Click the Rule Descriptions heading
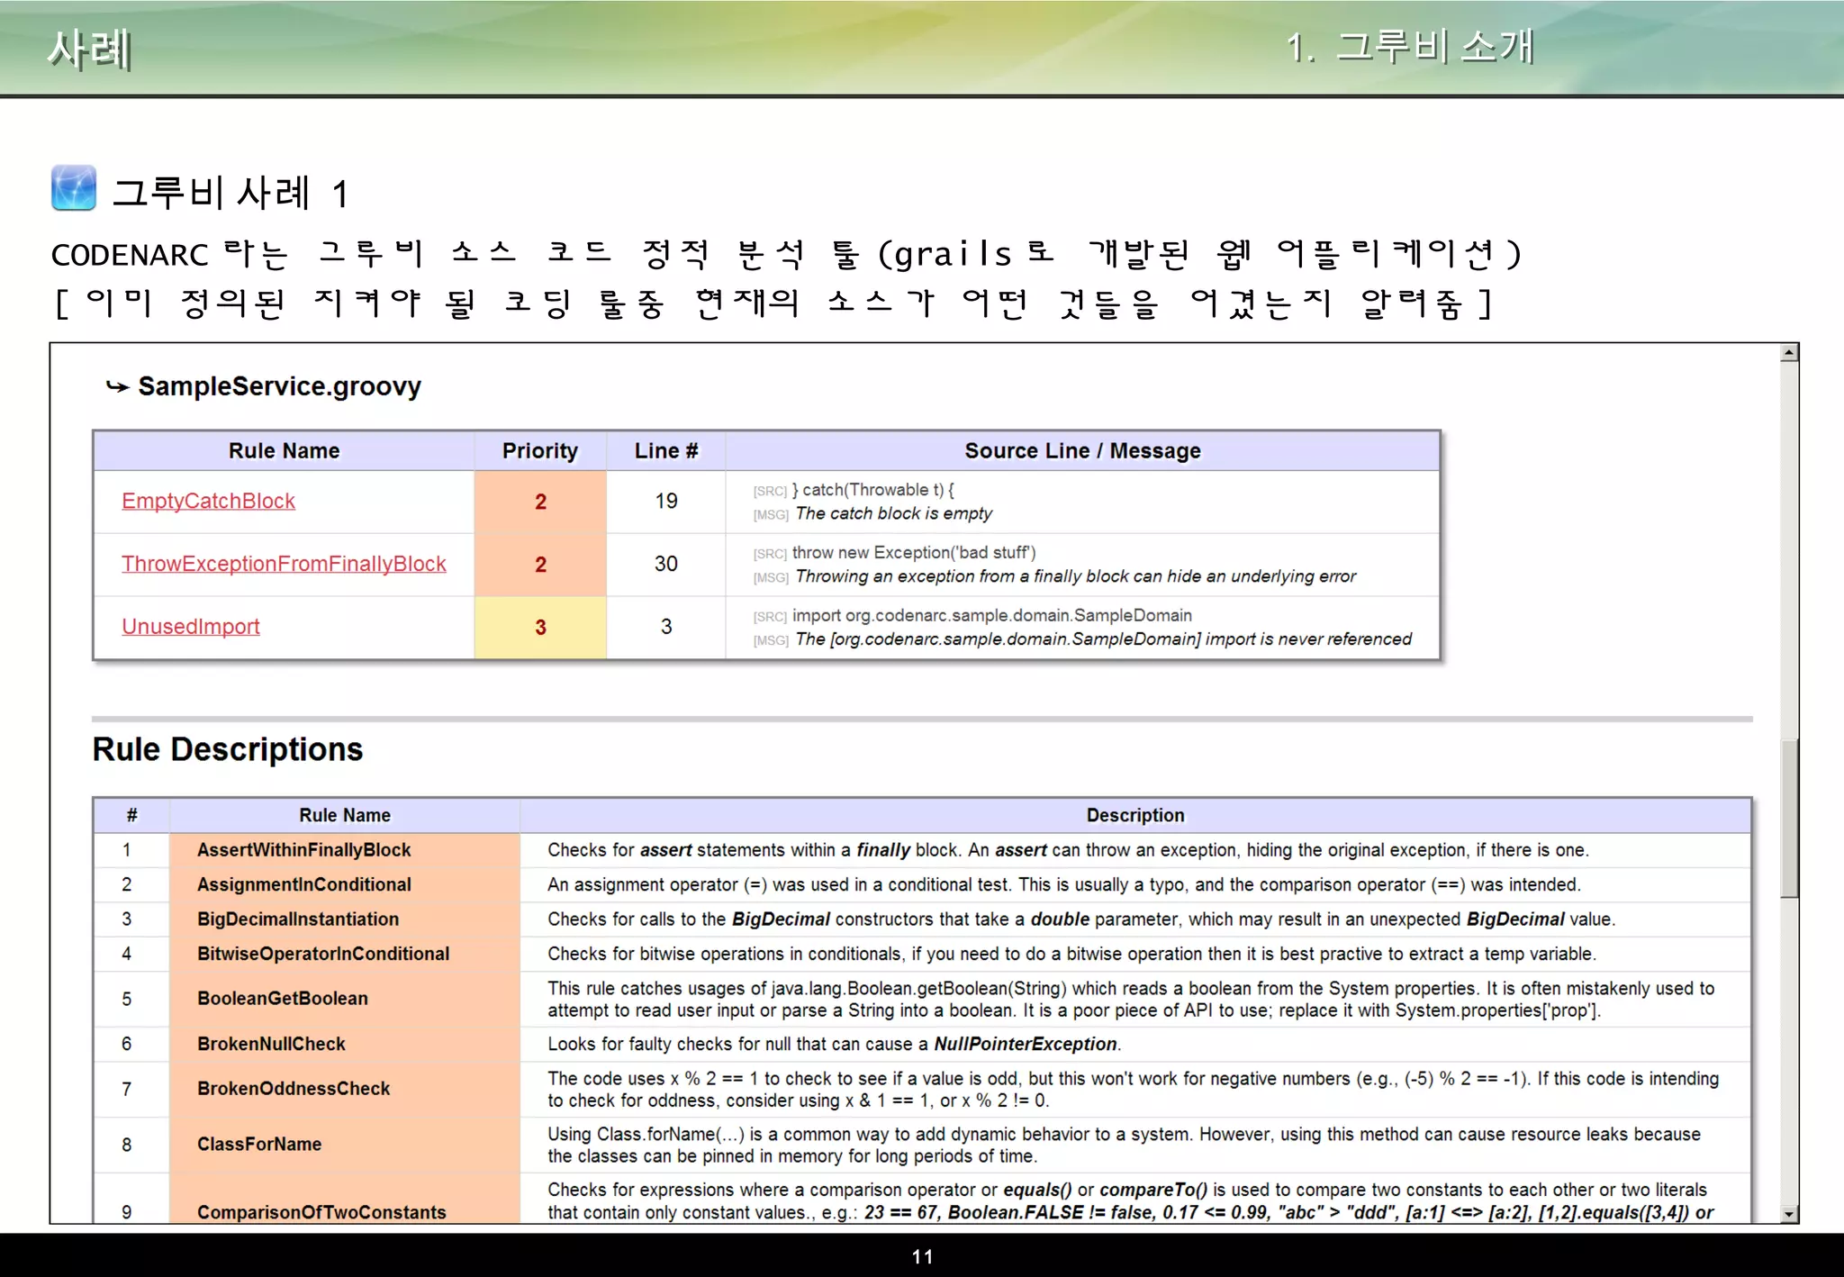Image resolution: width=1844 pixels, height=1277 pixels. 228,749
